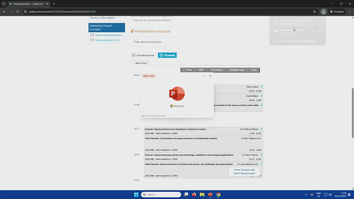Screen dimensions: 354x199
Task: Open attachment paperclip for Mike Lamont talk
Action: click(261, 87)
